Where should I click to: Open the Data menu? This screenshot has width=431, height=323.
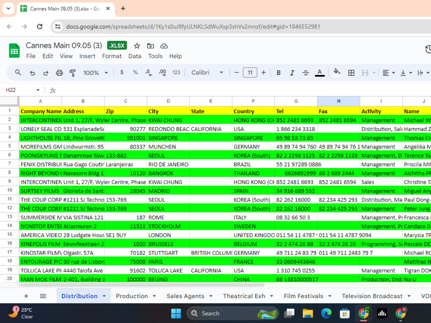coord(134,56)
